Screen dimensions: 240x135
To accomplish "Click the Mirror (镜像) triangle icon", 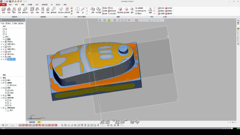I will 150,10.
